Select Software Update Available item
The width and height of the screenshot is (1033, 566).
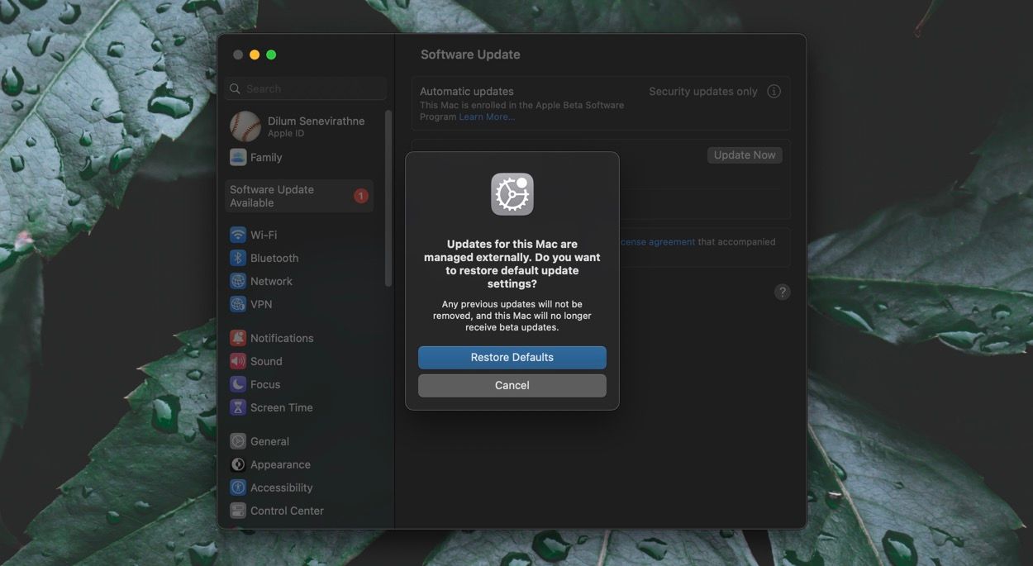(x=299, y=196)
